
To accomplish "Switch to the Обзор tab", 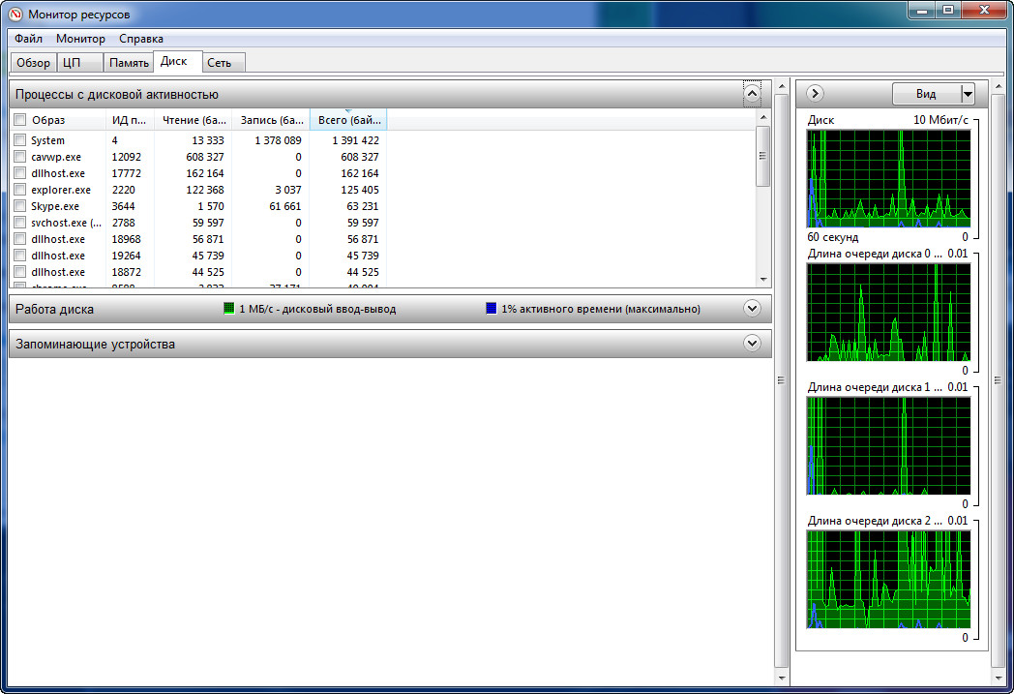I will [x=33, y=63].
